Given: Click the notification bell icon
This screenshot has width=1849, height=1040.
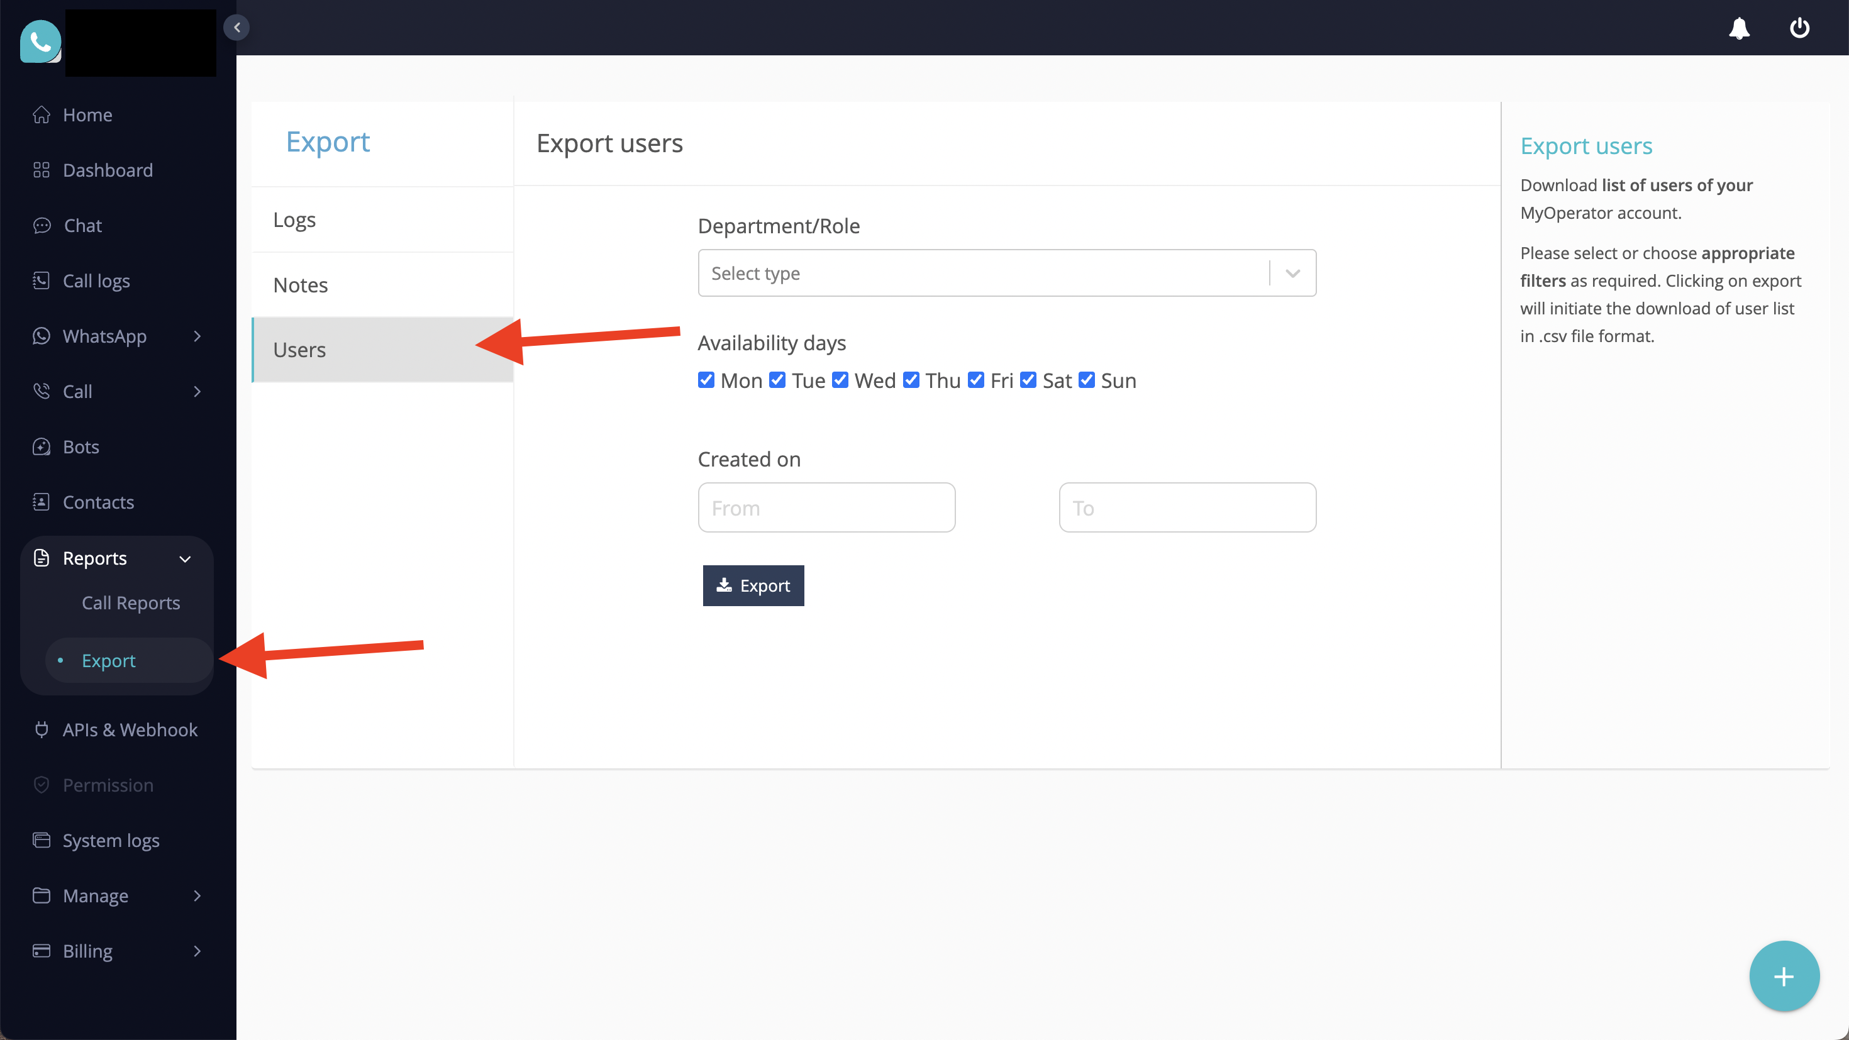Looking at the screenshot, I should pos(1738,29).
